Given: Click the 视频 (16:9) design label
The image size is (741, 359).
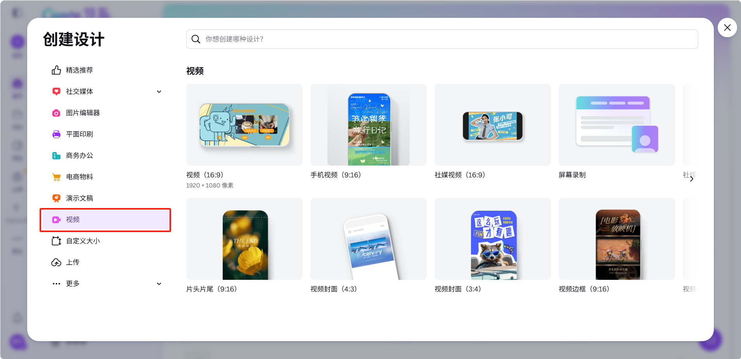Looking at the screenshot, I should (204, 175).
